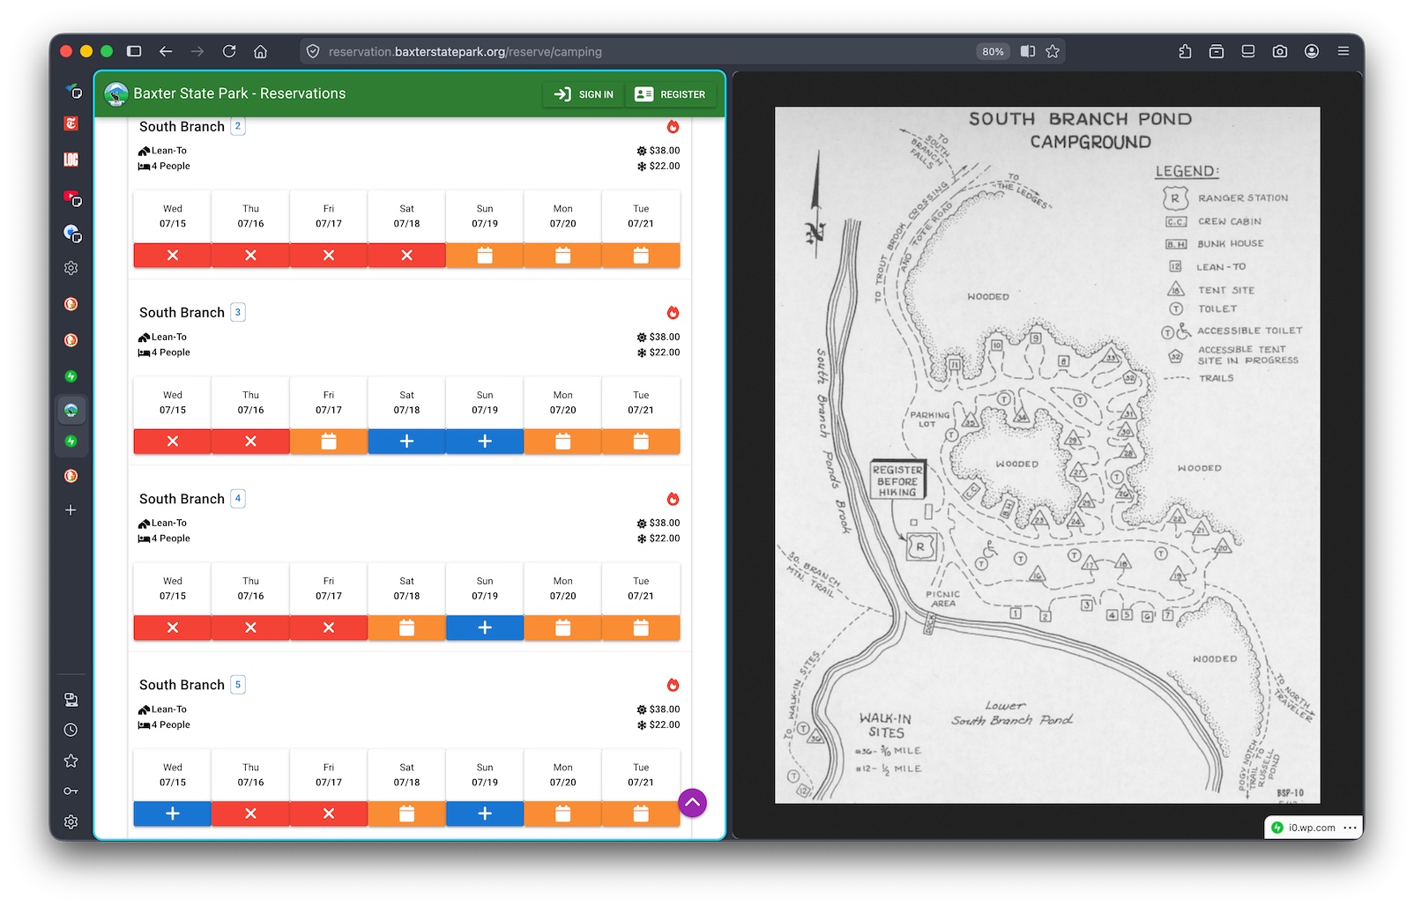The height and width of the screenshot is (906, 1414).
Task: Add Wed 07/15 for South Branch 5
Action: (x=173, y=813)
